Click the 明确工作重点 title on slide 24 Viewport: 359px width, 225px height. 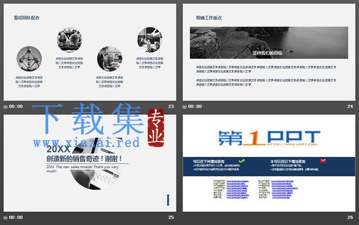209,18
